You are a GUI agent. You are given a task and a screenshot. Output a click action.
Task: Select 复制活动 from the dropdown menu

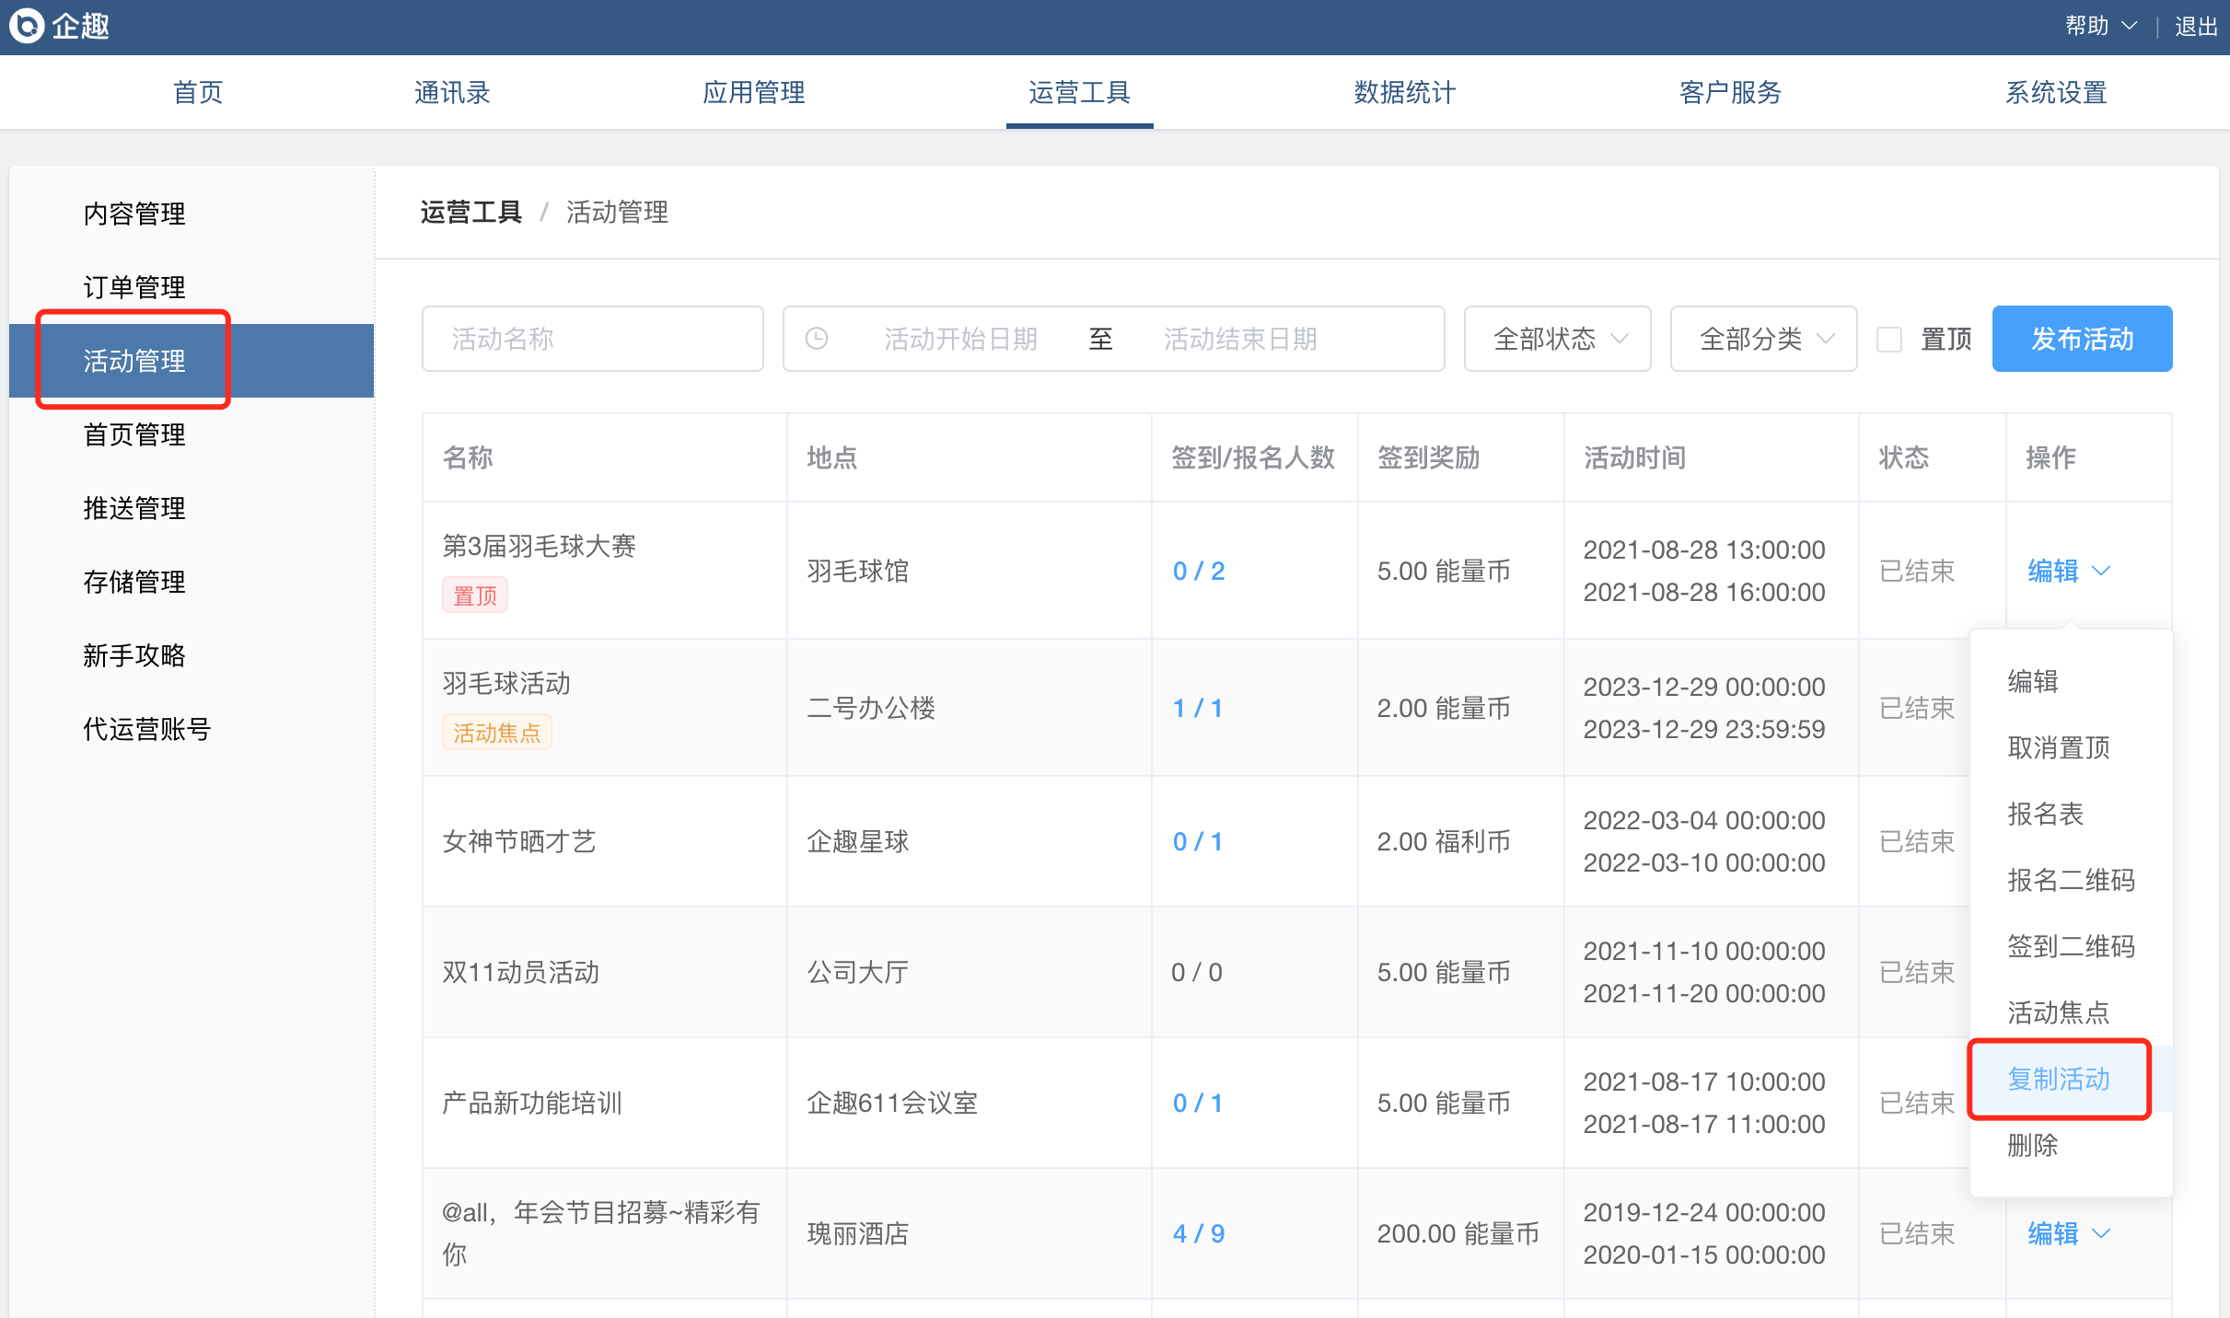[x=2058, y=1079]
